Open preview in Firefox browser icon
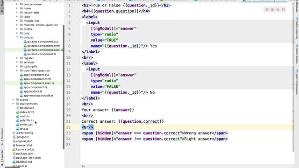This screenshot has width=299, height=168. [272, 9]
